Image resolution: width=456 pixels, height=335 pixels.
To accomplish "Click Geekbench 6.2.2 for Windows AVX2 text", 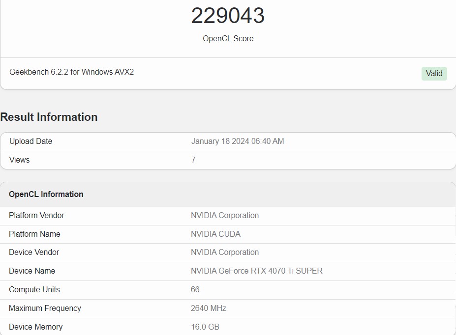I will click(x=71, y=72).
